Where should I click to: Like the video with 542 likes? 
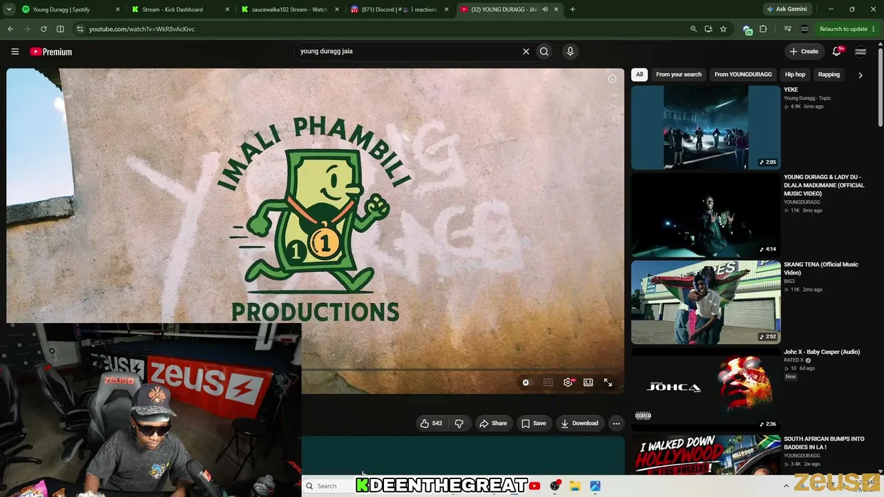(431, 423)
